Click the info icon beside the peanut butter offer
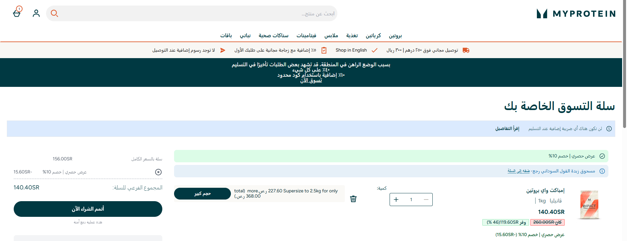Image resolution: width=627 pixels, height=241 pixels. (x=602, y=171)
